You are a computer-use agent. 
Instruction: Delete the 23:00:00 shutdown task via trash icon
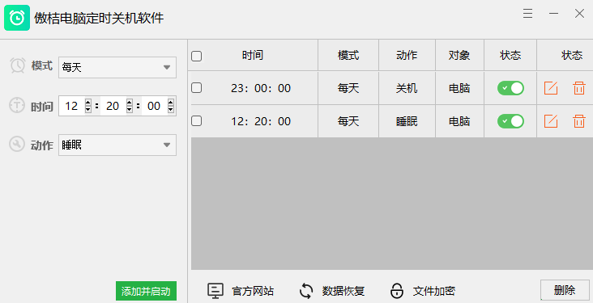(x=579, y=88)
